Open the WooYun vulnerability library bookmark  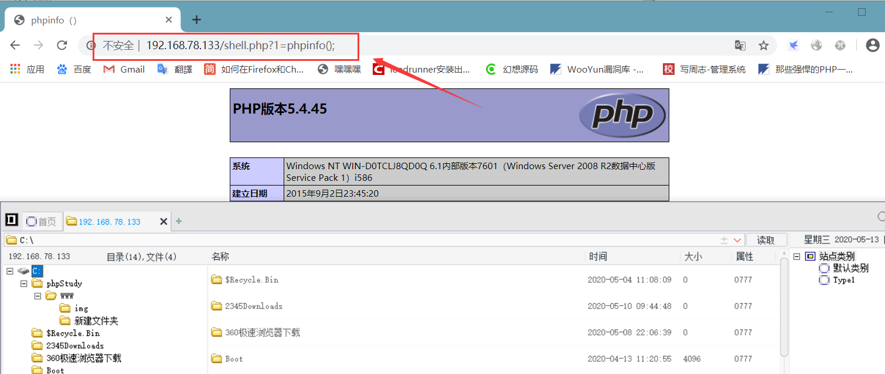click(597, 69)
